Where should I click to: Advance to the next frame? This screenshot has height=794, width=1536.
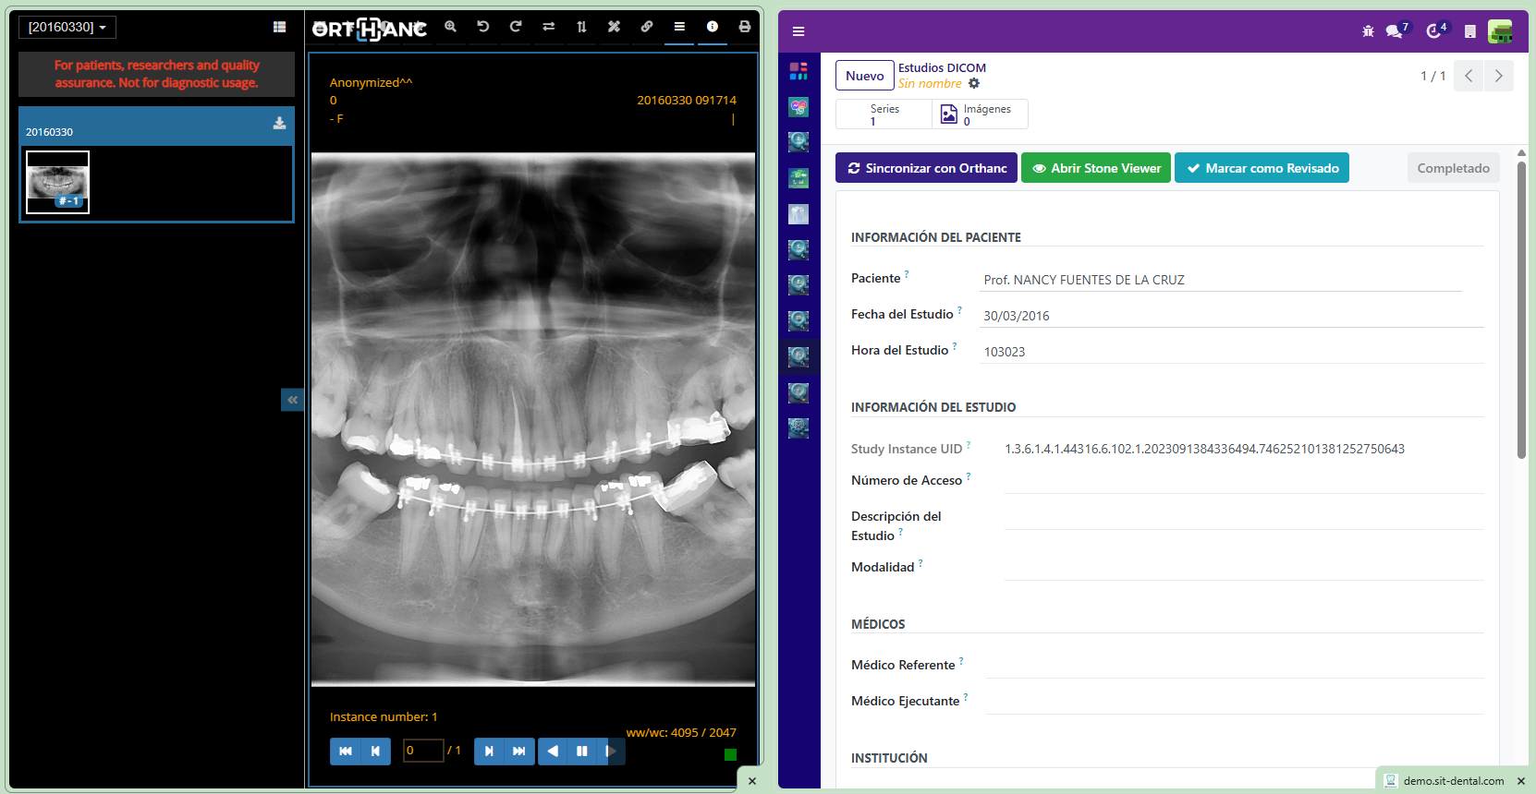(489, 752)
